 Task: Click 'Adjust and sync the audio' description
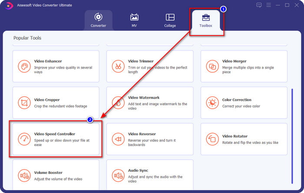click(x=155, y=179)
